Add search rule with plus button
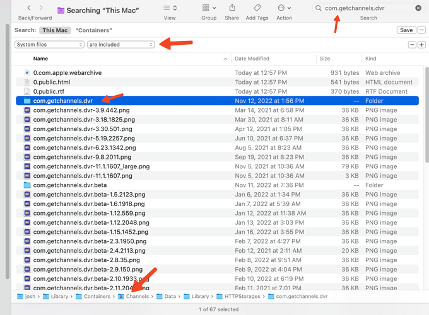The width and height of the screenshot is (429, 315). (421, 45)
